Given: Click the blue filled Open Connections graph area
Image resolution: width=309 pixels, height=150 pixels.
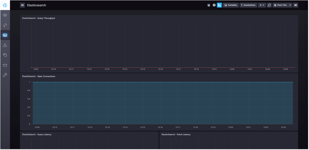Looking at the screenshot, I should (163, 103).
